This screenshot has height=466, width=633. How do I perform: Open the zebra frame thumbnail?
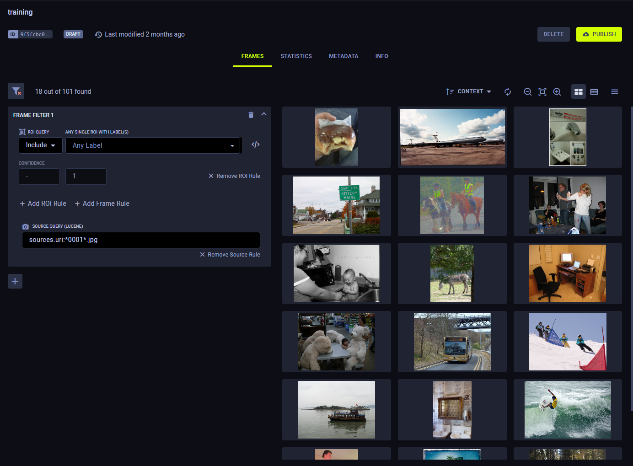click(x=452, y=273)
